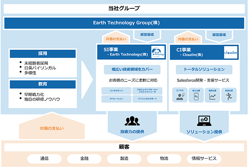Click the 顧客 title bar
The width and height of the screenshot is (248, 167).
tap(124, 147)
